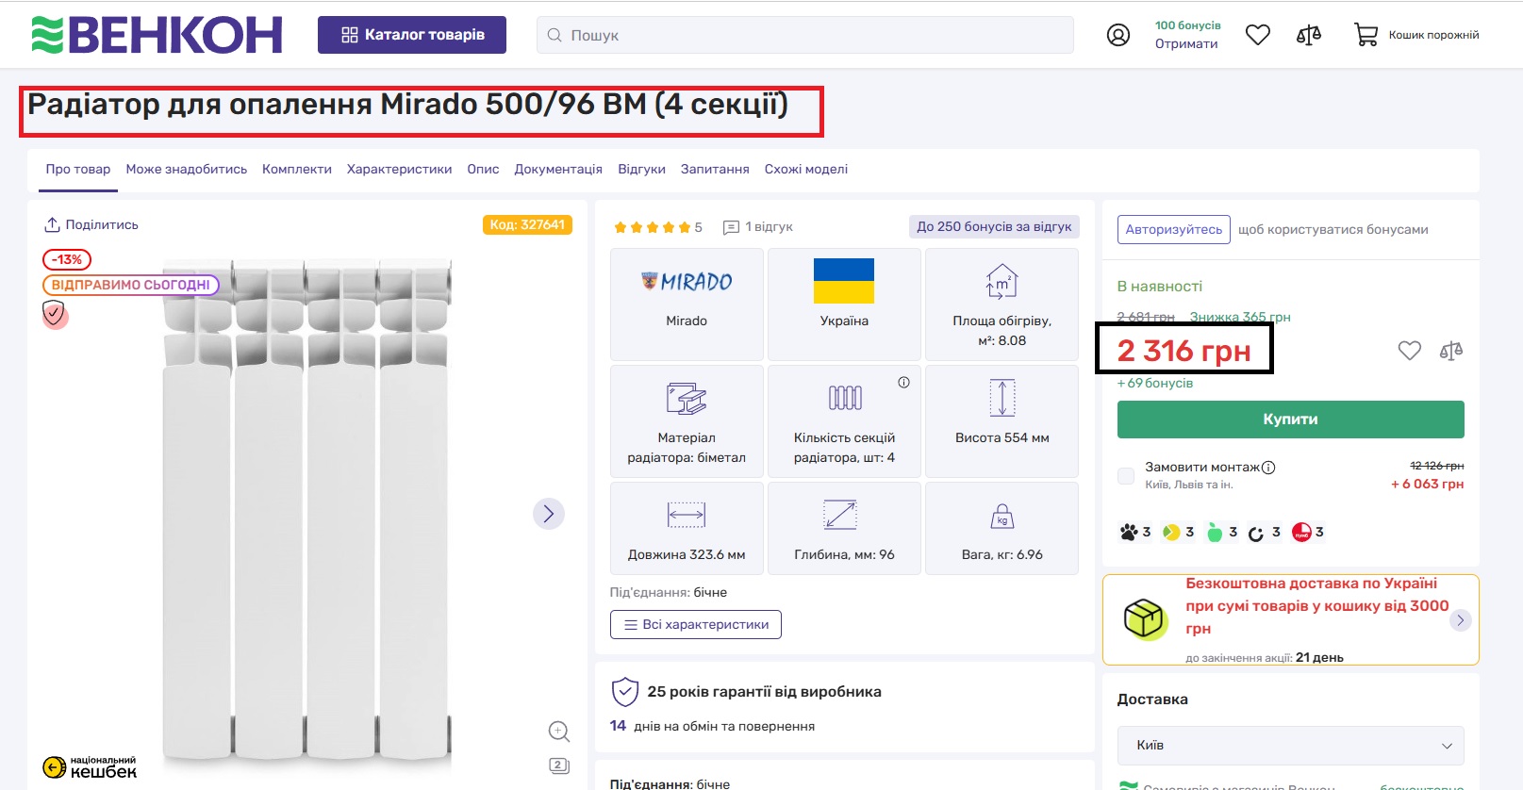Viewport: 1523px width, 790px height.
Task: Click the Авторизуйтесь button
Action: [x=1174, y=230]
